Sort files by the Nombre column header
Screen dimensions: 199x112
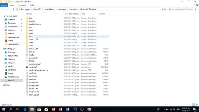(29, 14)
